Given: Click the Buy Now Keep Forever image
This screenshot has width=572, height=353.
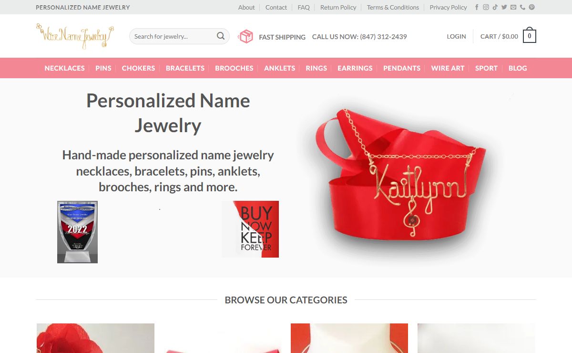Looking at the screenshot, I should tap(250, 229).
